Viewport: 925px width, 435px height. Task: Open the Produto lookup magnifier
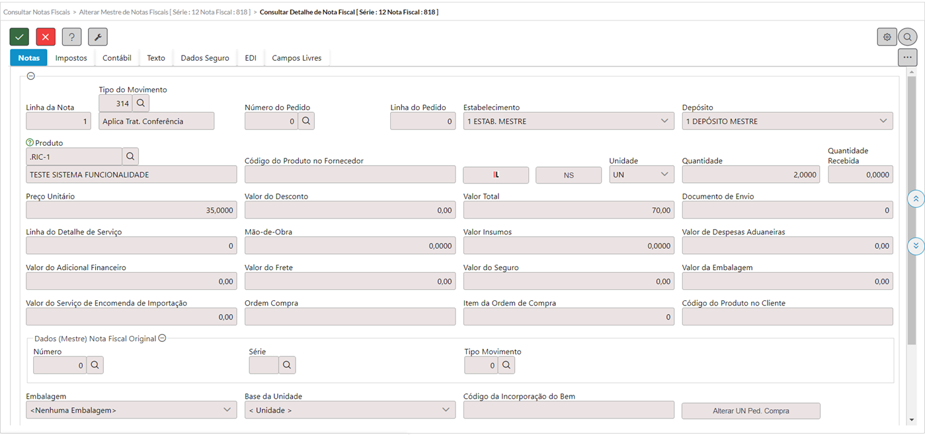(x=130, y=156)
